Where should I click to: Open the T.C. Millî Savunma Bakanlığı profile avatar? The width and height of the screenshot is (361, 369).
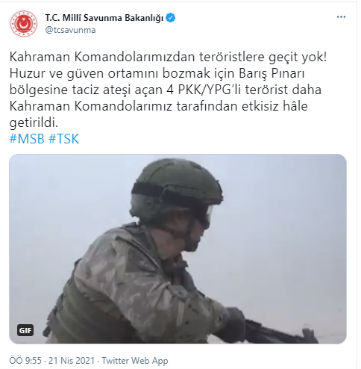[24, 24]
